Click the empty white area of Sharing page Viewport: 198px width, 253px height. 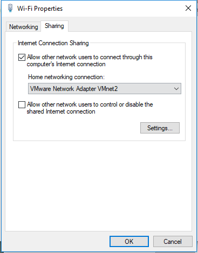point(99,185)
